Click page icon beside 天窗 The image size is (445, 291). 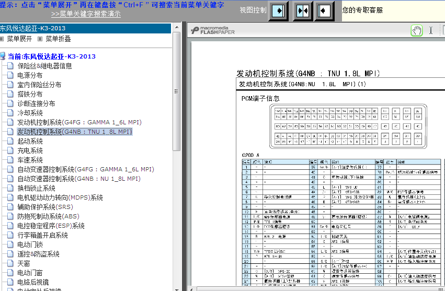(10, 263)
